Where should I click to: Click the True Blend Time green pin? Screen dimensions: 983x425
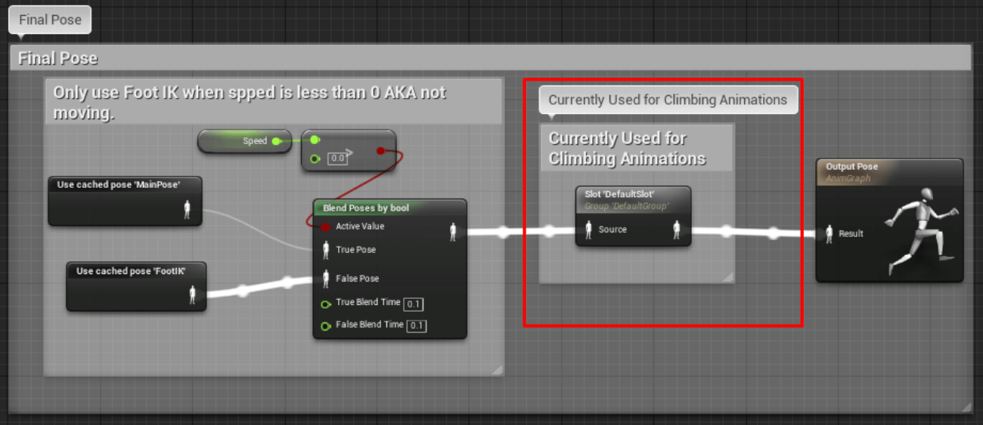(x=326, y=303)
